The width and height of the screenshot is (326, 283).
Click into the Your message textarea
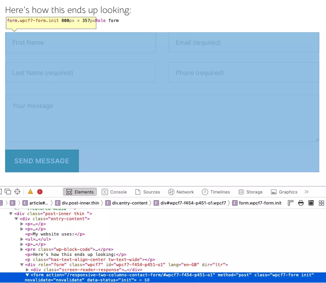click(162, 118)
